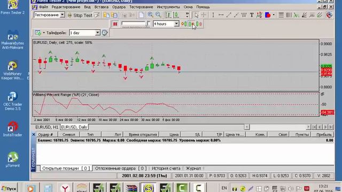Screen dimensions: 342x192
Task: Open the Помощь menu
Action: [x=203, y=7]
